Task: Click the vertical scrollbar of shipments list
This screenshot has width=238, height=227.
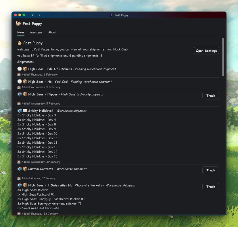Action: [223, 57]
